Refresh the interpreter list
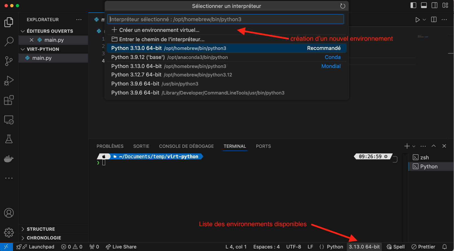The height and width of the screenshot is (251, 454). click(343, 6)
